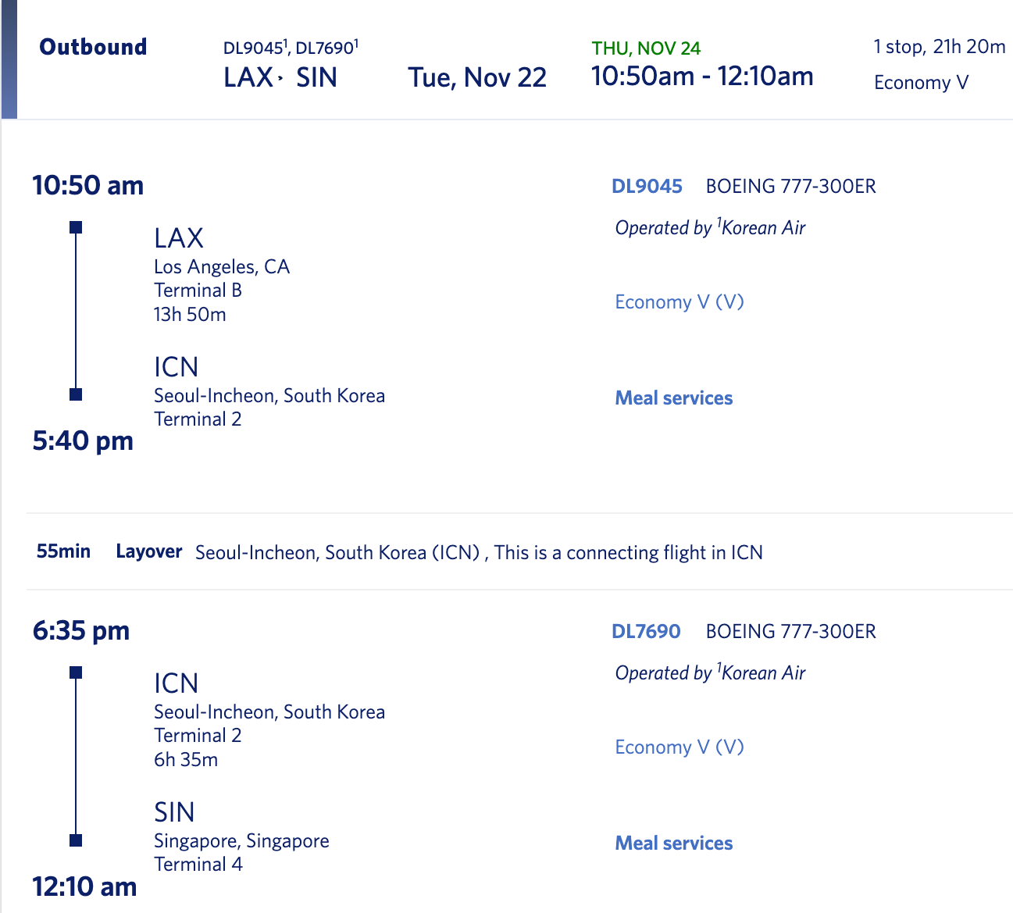The image size is (1013, 913).
Task: Click the first Operated by Korean Air note
Action: pos(709,228)
